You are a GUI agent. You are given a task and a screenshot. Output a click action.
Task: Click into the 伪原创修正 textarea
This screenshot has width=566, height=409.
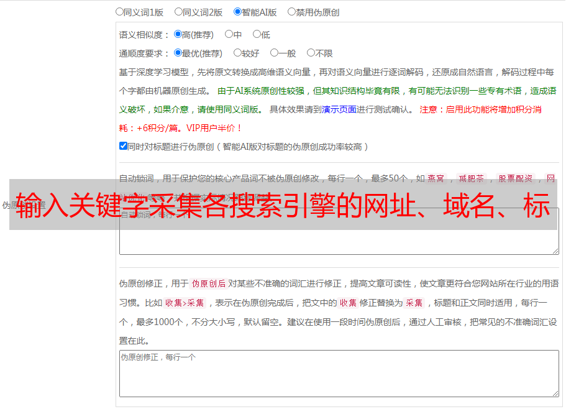click(339, 374)
